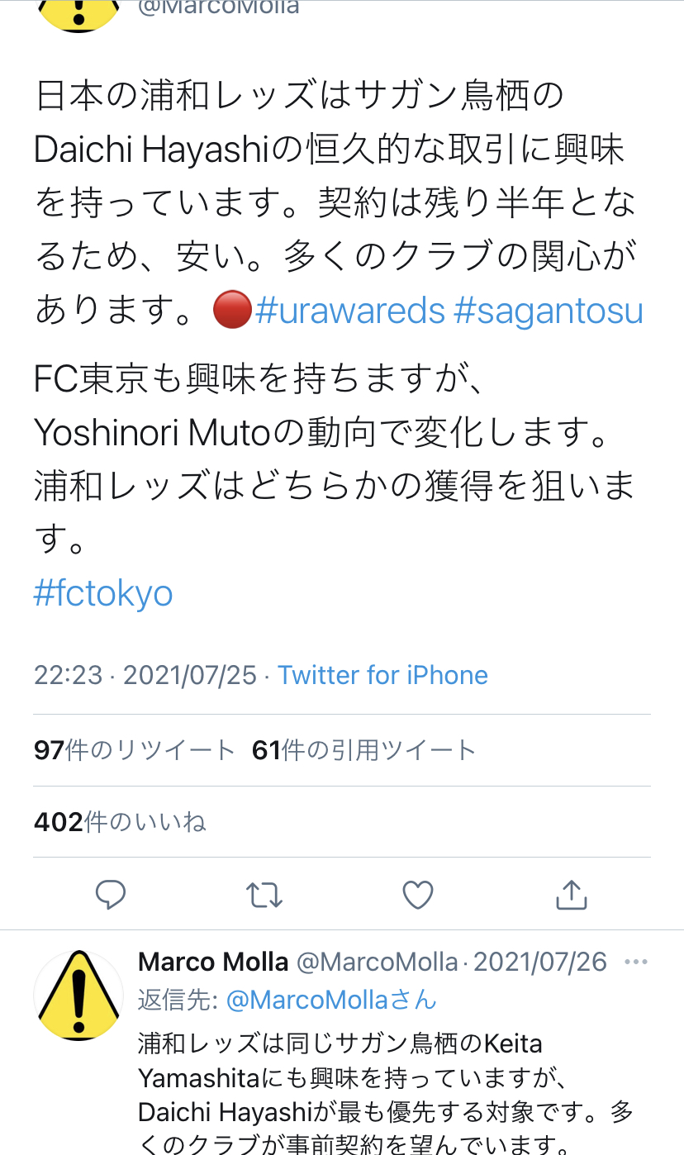
Task: Tap the retweet arrows icon
Action: 264,894
